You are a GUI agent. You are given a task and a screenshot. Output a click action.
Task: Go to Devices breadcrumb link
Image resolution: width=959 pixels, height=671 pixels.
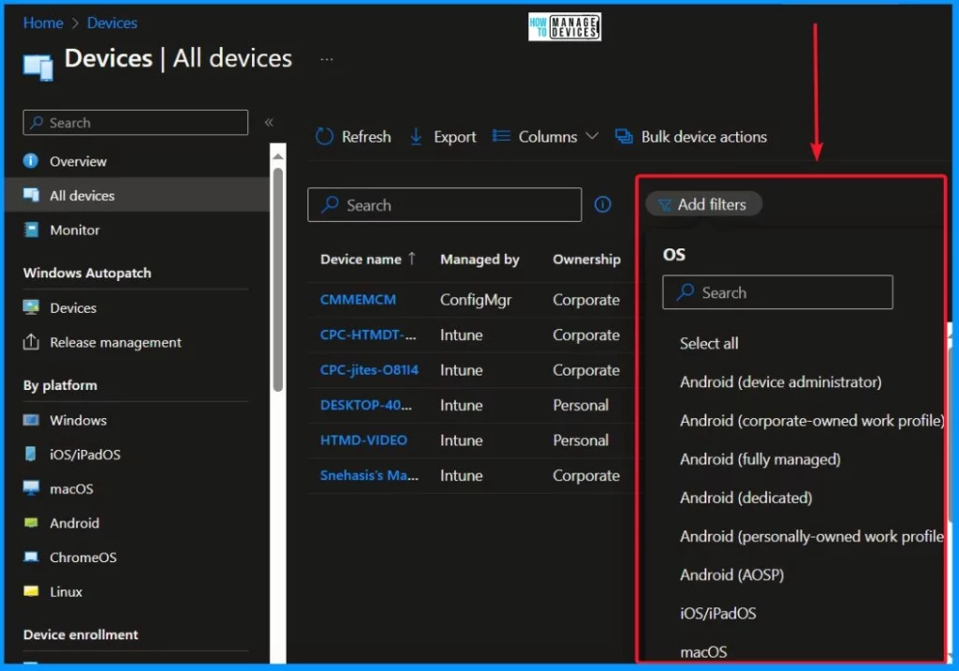[x=112, y=22]
